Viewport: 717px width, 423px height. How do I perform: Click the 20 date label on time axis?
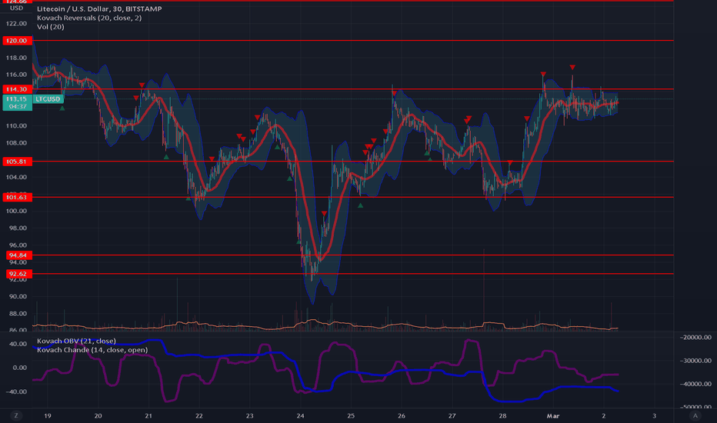(x=98, y=415)
